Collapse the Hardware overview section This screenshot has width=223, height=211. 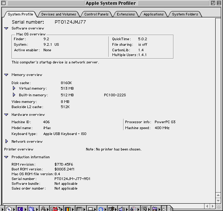tap(6, 115)
